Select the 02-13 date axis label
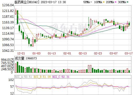This screenshot has height=95, width=135. 83,53
